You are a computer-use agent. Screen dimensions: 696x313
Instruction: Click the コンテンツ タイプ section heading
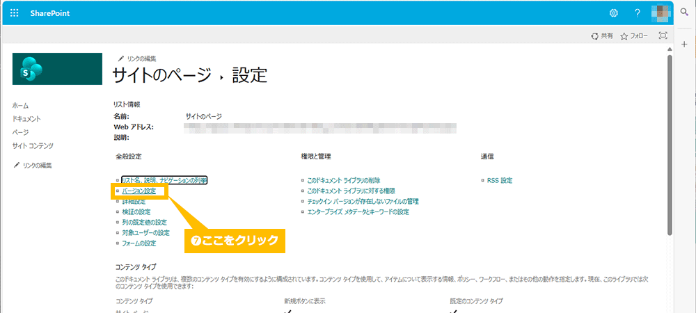click(136, 266)
